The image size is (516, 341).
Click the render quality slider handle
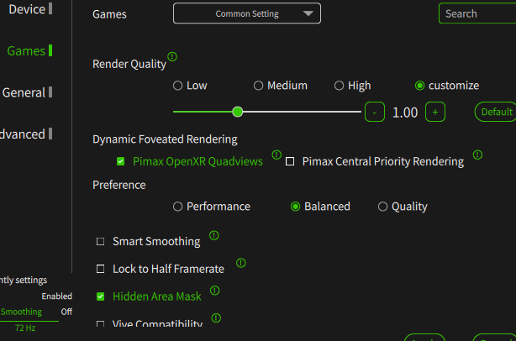(x=238, y=111)
